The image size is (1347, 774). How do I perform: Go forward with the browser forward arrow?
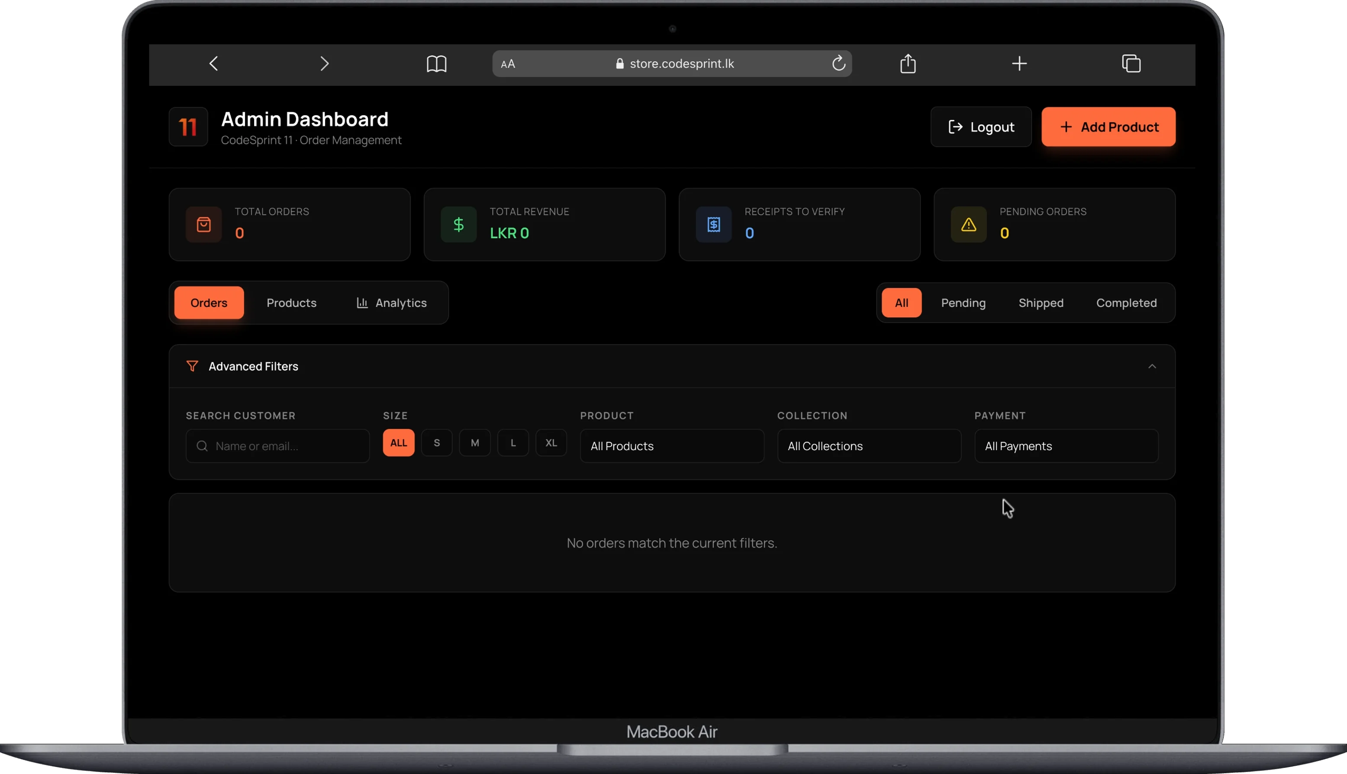coord(325,64)
